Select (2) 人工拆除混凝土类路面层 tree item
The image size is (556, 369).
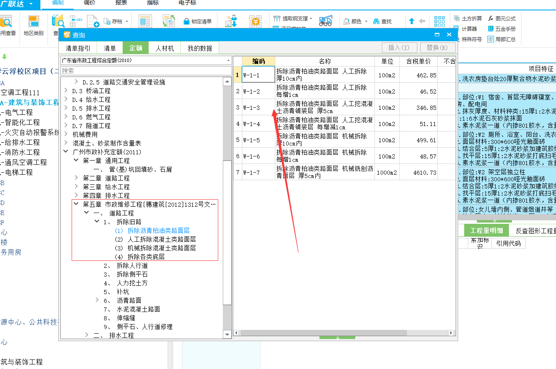pyautogui.click(x=155, y=239)
